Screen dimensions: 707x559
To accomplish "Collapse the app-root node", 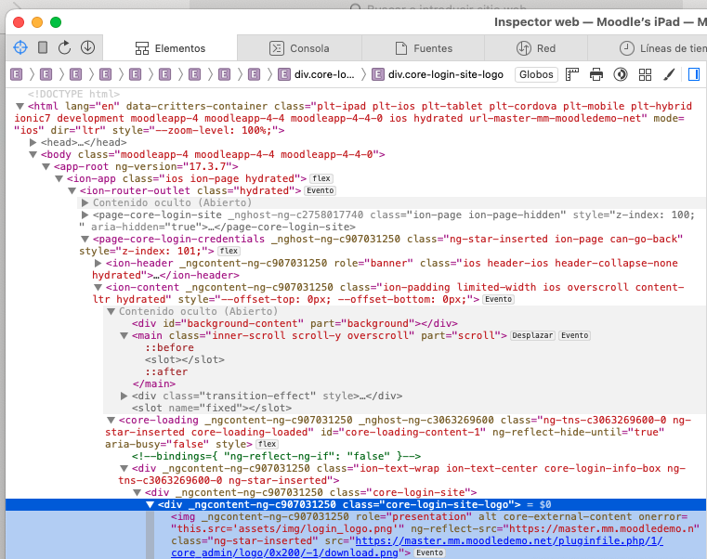I will pos(46,167).
